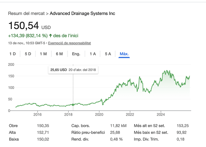This screenshot has height=147, width=206.
Task: Open the Exempció de responsabilitat link
Action: click(x=70, y=43)
